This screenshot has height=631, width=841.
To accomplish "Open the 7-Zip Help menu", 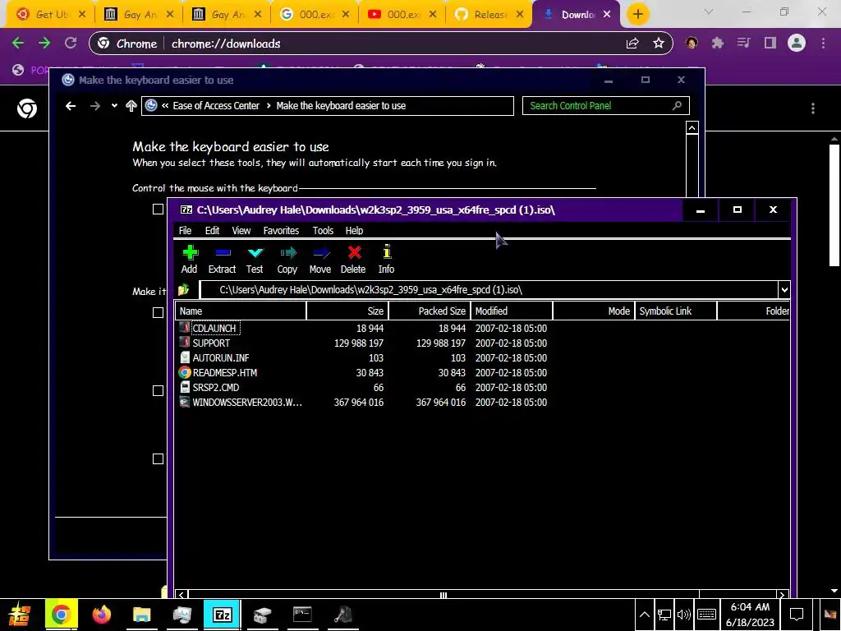I will (x=354, y=230).
